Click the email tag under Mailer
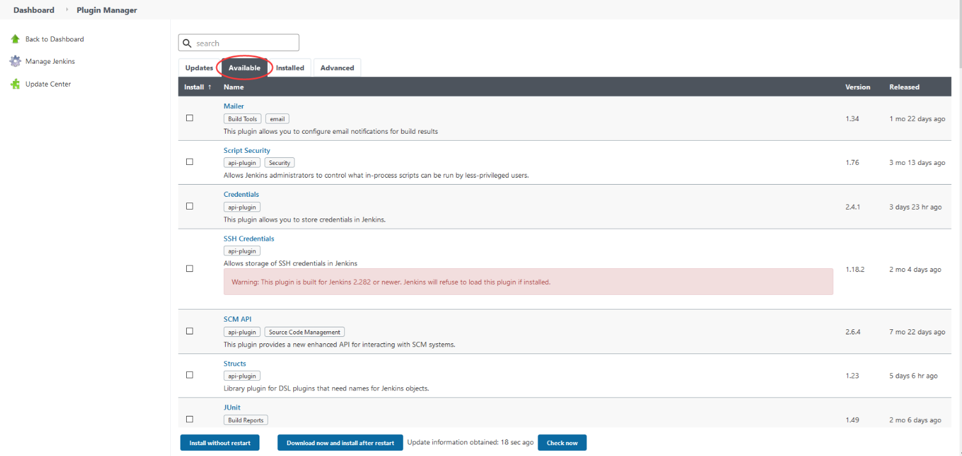This screenshot has width=962, height=456. [277, 119]
